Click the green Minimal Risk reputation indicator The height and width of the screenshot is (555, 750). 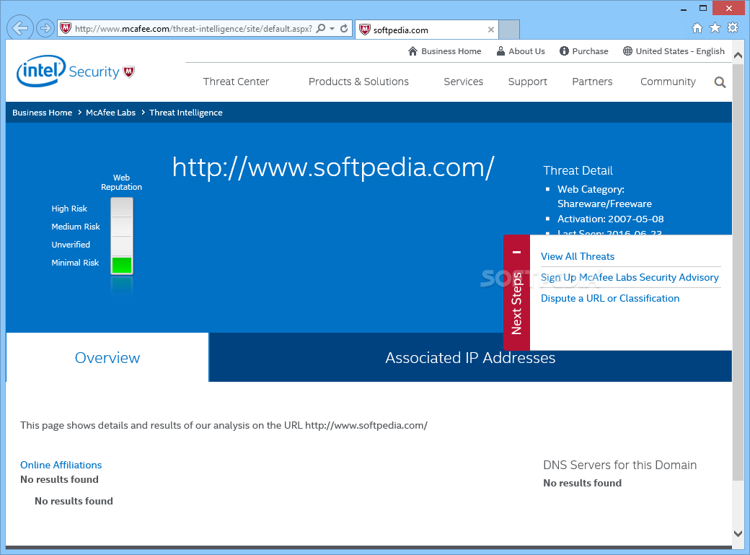(122, 265)
